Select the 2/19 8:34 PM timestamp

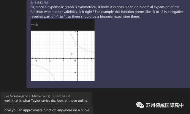pos(61,96)
